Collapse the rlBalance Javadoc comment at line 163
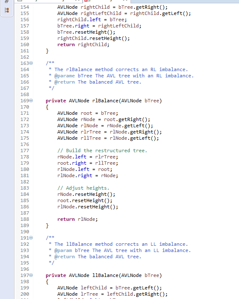Image resolution: width=239 pixels, height=299 pixels. 31,63
